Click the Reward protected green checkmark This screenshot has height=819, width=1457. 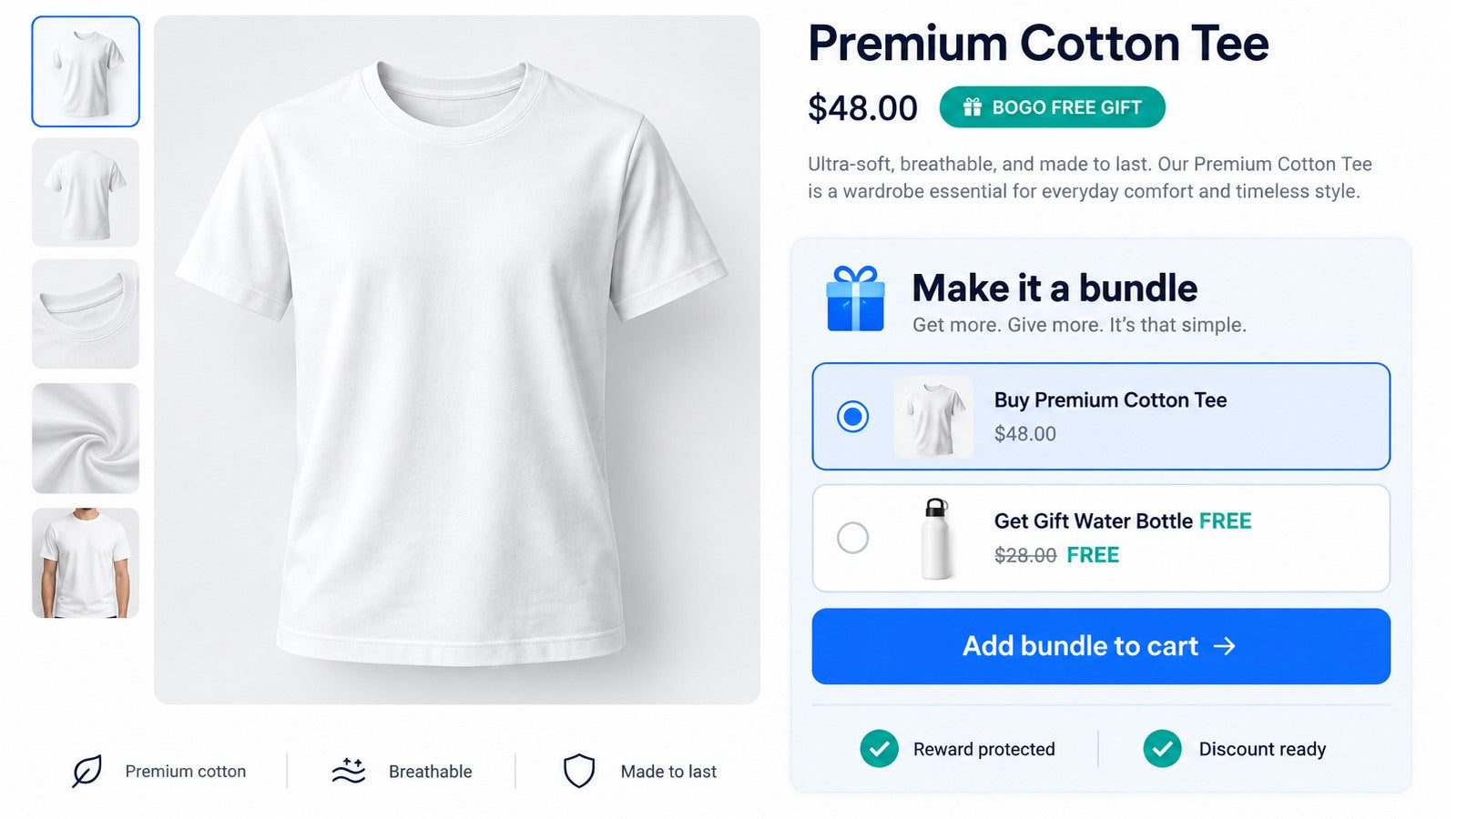click(879, 749)
